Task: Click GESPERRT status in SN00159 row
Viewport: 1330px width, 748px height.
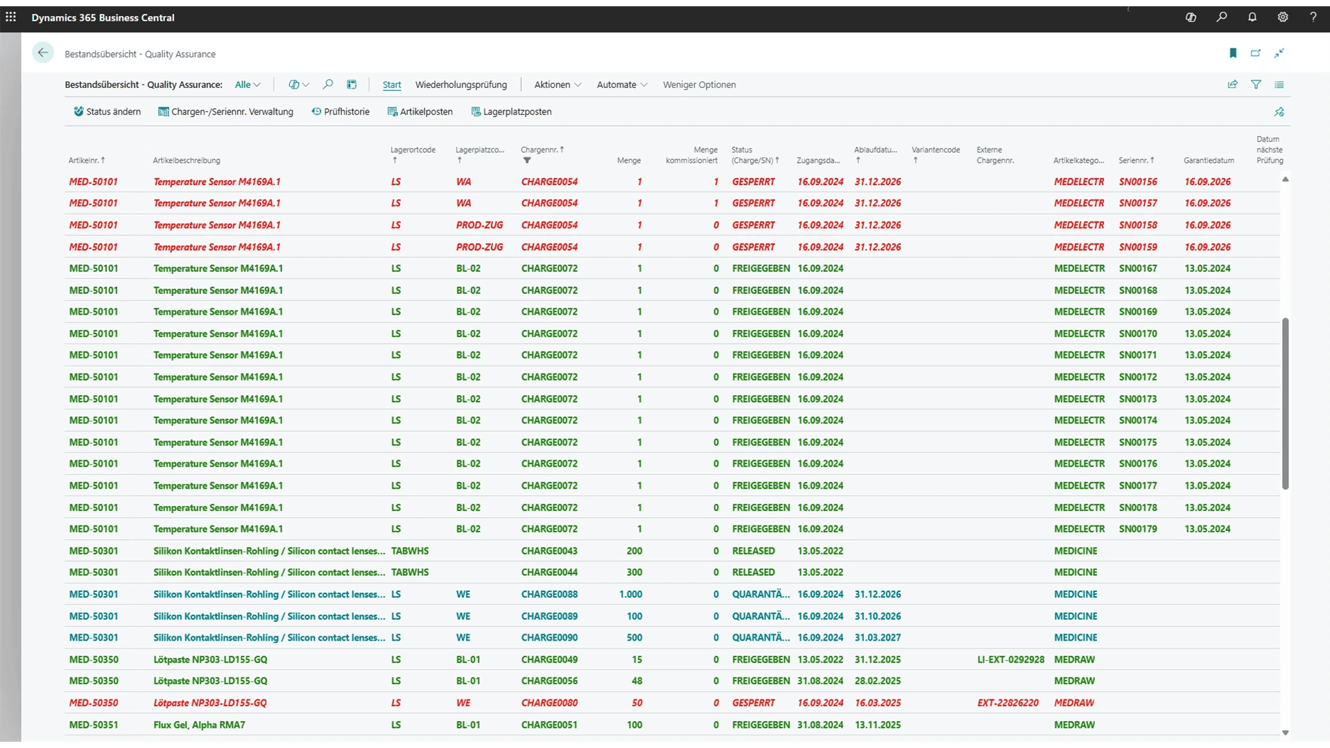Action: point(753,247)
